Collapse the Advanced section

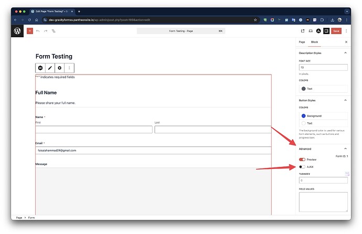[345, 148]
